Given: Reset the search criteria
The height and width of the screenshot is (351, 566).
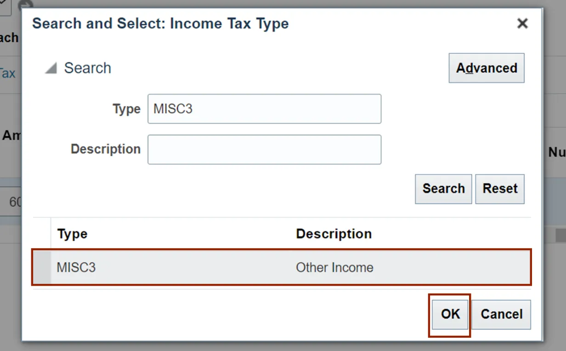Looking at the screenshot, I should point(499,189).
